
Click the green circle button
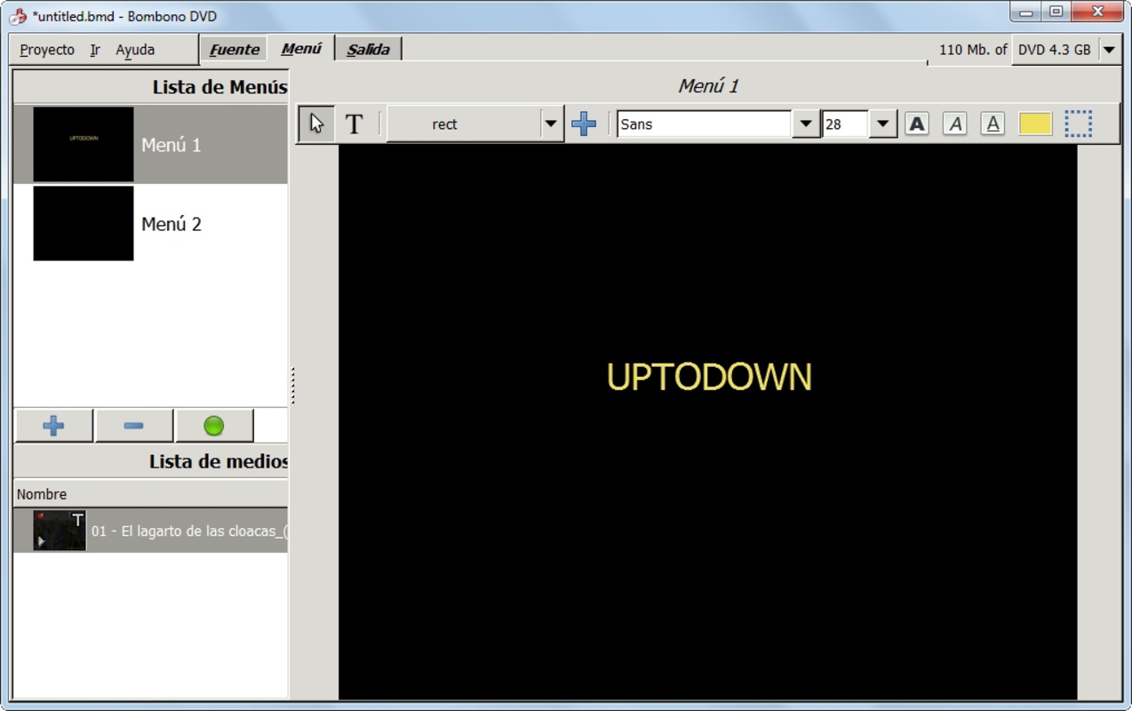pos(213,426)
